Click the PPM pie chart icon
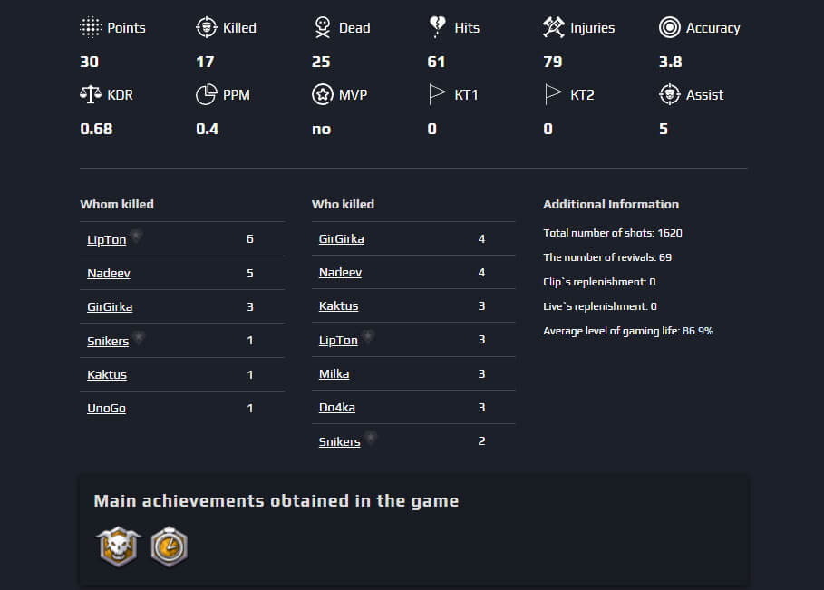 tap(207, 94)
